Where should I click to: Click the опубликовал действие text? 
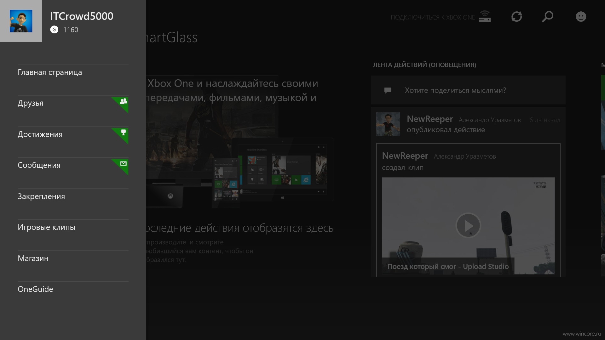[446, 130]
